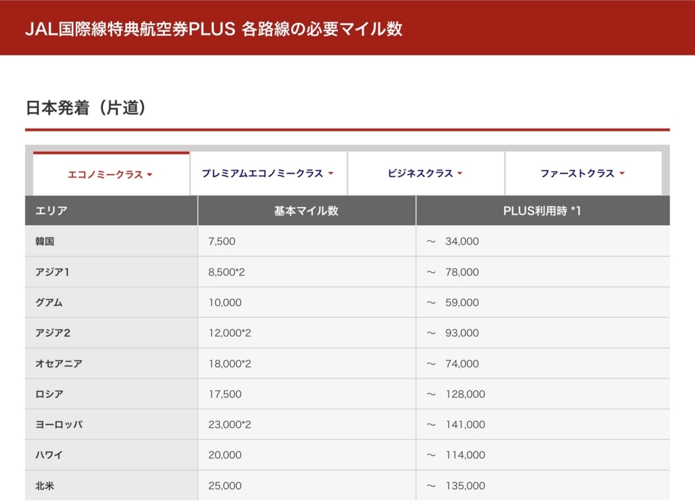Open the ビジネスクラス tab

tap(426, 173)
